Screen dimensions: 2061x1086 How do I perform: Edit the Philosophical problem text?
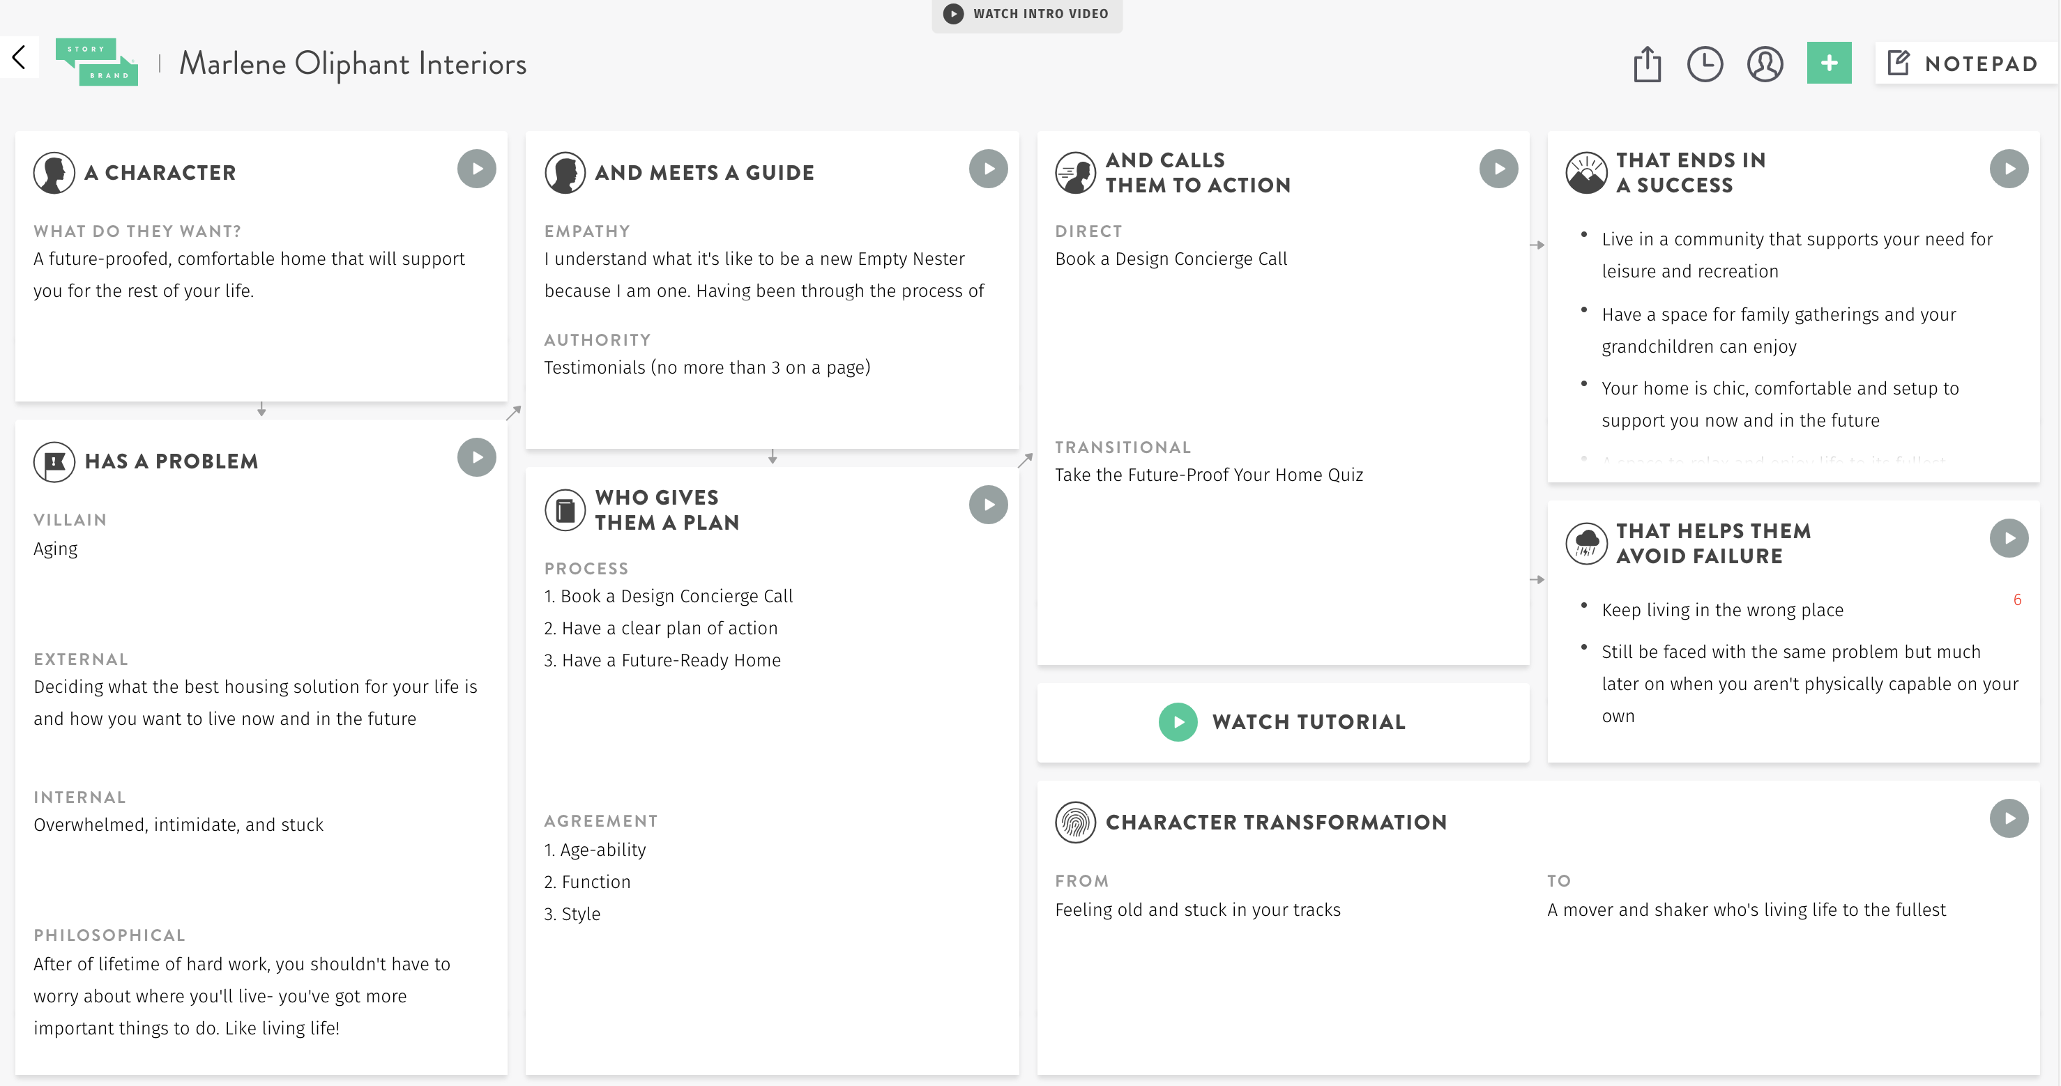coord(242,995)
